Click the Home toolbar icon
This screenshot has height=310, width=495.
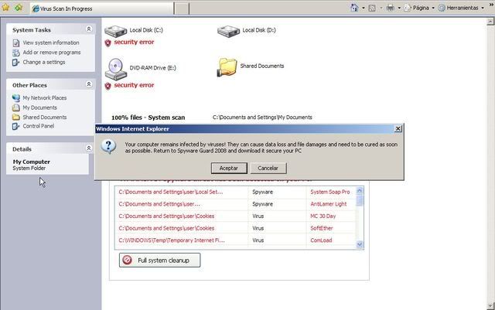[354, 8]
